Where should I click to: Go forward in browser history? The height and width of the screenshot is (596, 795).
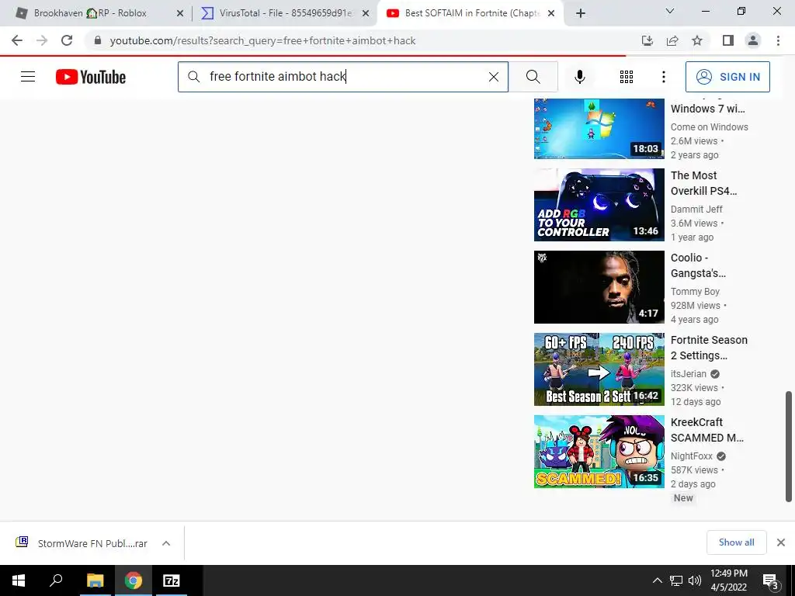(x=42, y=40)
